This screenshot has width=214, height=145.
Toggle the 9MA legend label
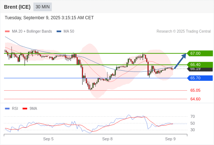(33, 109)
